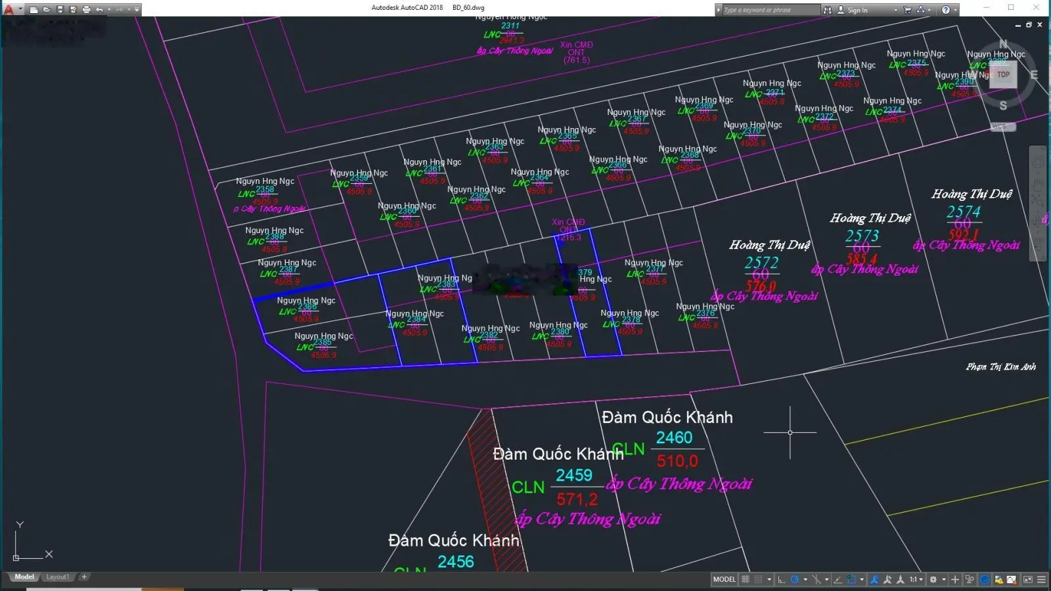
Task: Click the E direction on ViewCube compass
Action: [x=1034, y=75]
